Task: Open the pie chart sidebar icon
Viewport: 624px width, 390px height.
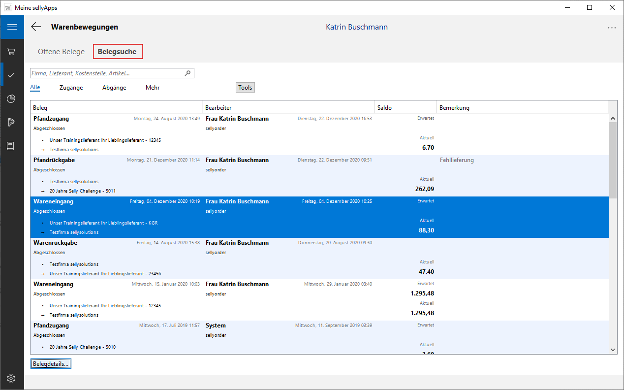Action: [11, 99]
